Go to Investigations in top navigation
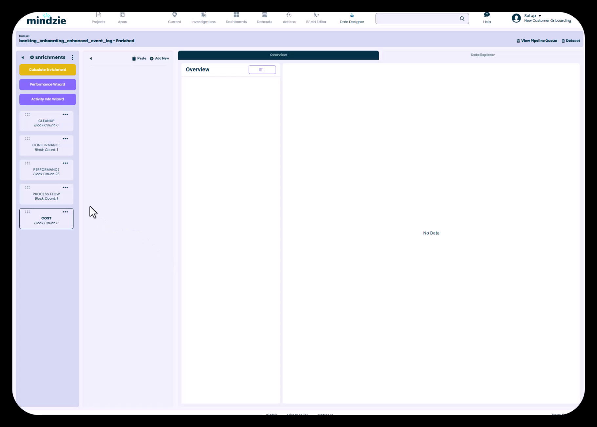This screenshot has height=427, width=597. tap(203, 18)
